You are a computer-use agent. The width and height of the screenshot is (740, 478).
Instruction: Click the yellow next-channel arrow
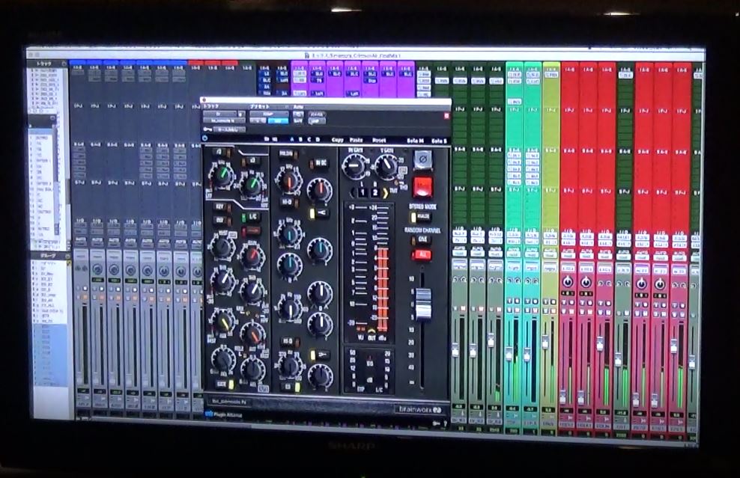click(x=385, y=193)
